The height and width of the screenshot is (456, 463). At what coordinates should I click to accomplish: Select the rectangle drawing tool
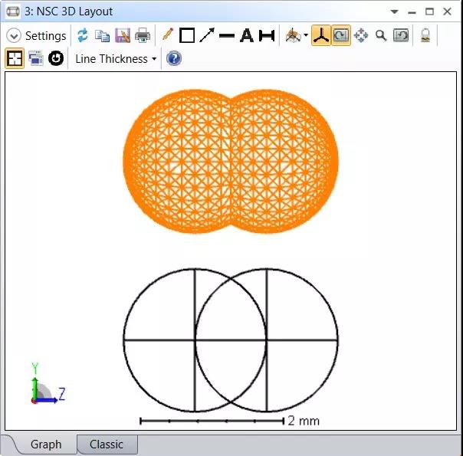[186, 35]
